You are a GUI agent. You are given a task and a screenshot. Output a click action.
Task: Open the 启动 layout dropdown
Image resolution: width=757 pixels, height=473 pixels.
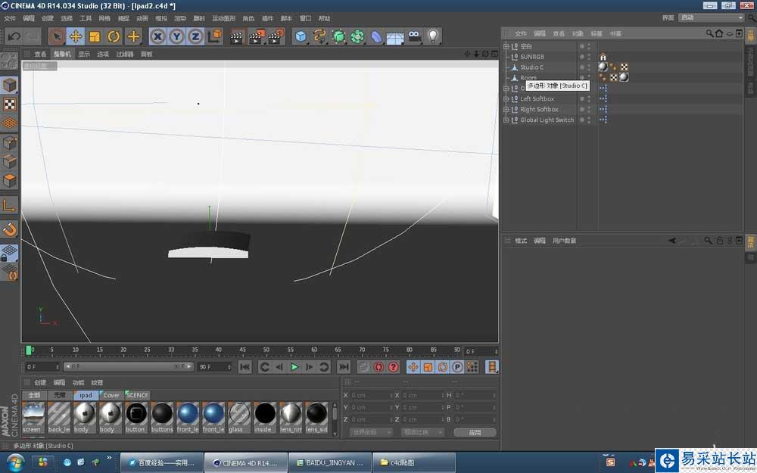(x=710, y=17)
